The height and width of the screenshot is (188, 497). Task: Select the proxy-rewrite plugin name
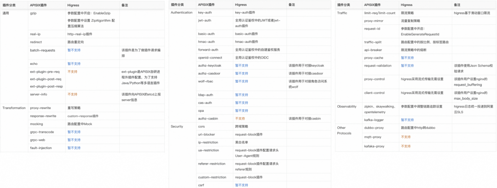click(40, 108)
